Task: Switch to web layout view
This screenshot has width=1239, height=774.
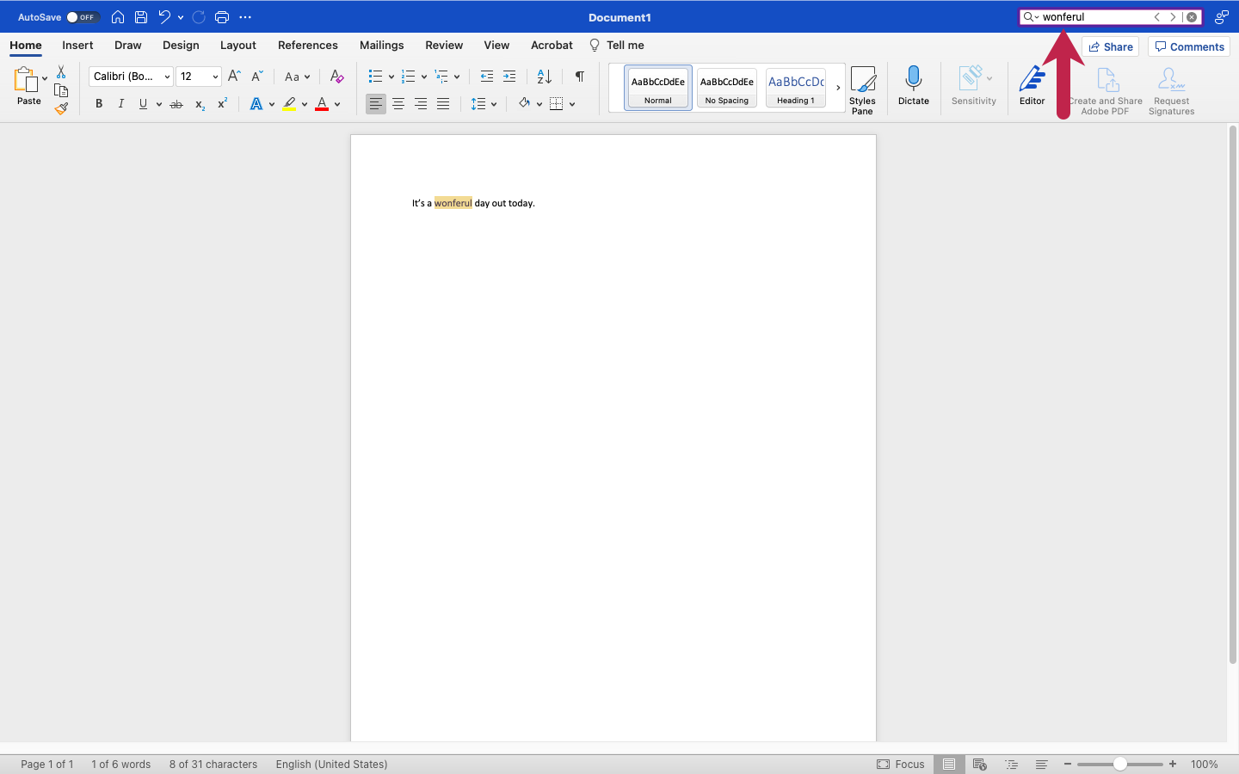Action: 979,764
